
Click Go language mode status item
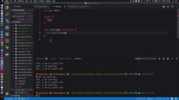coord(168,99)
